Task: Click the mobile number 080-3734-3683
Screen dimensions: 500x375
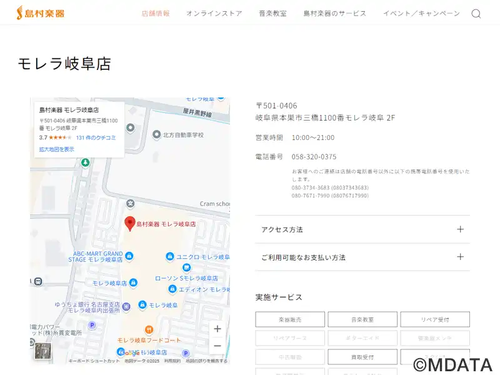Action: [330, 187]
